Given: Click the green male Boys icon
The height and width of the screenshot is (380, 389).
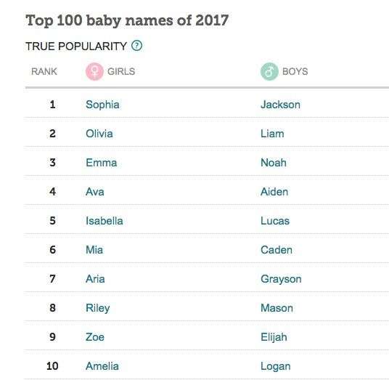Looking at the screenshot, I should pyautogui.click(x=269, y=71).
